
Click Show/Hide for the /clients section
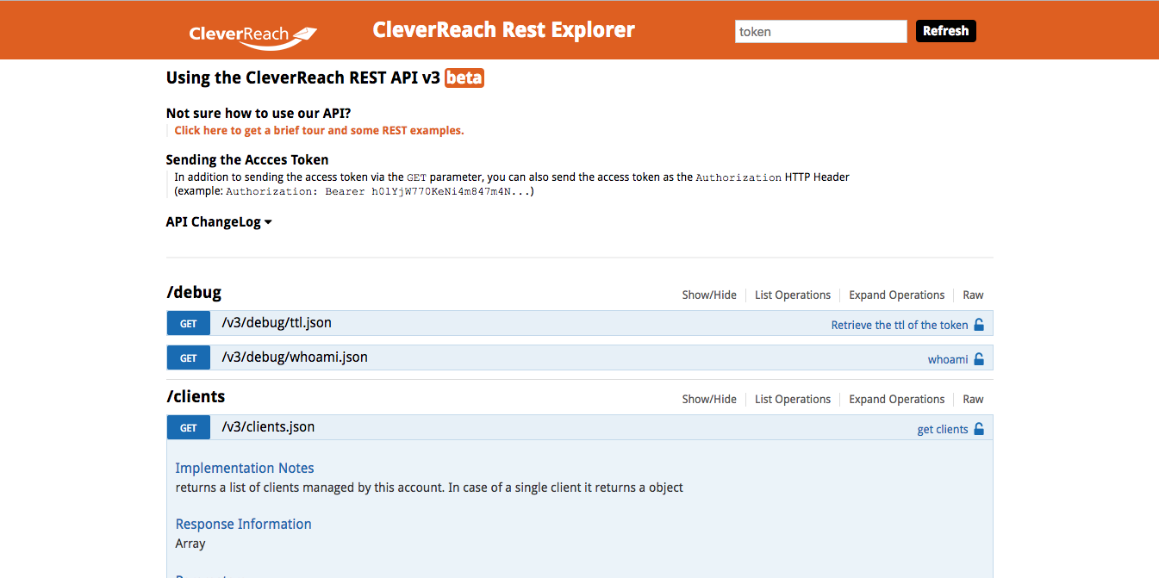tap(709, 399)
